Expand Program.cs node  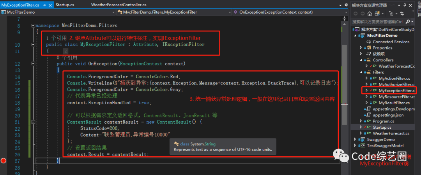click(x=361, y=121)
